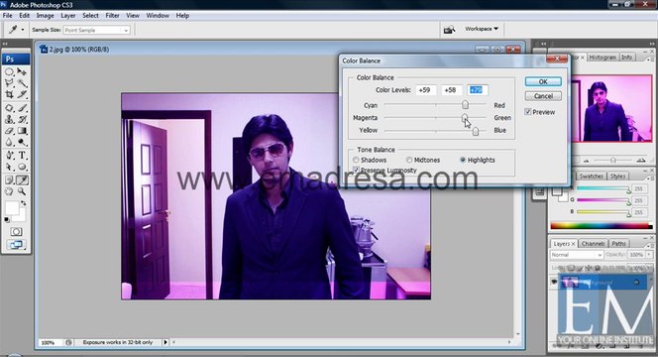
Task: Select the Slice tool
Action: 22,95
